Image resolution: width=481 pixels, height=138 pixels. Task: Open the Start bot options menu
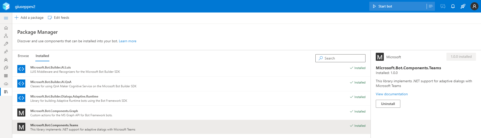click(x=431, y=6)
